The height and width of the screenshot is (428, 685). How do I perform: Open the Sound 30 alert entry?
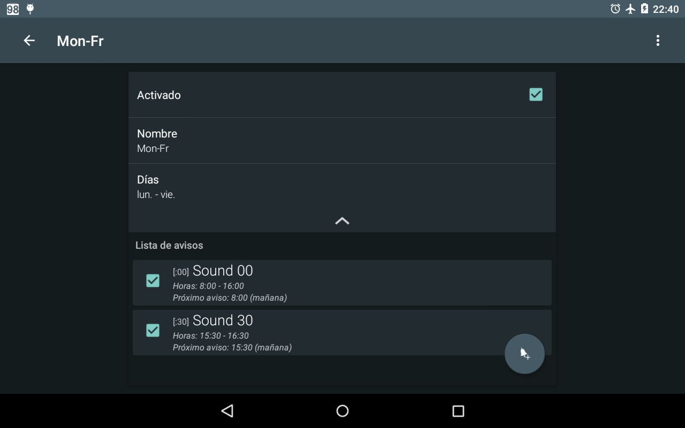point(342,333)
